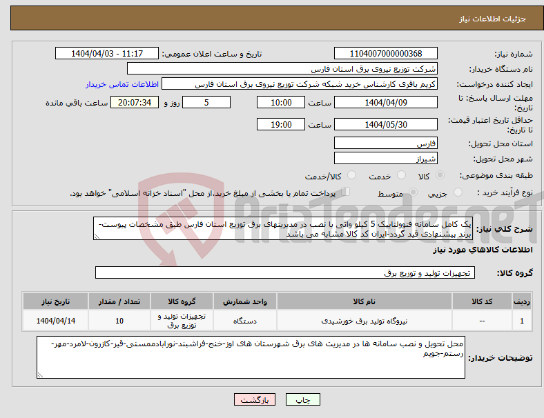The width and height of the screenshot is (544, 418).
Task: Click the buyer notes text area
Action: 251,357
